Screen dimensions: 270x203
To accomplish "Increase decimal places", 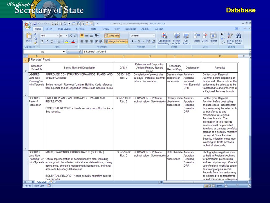I will pos(149,41).
